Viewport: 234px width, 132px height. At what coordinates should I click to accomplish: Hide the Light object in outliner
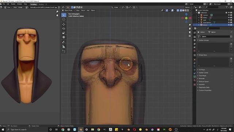point(229,20)
